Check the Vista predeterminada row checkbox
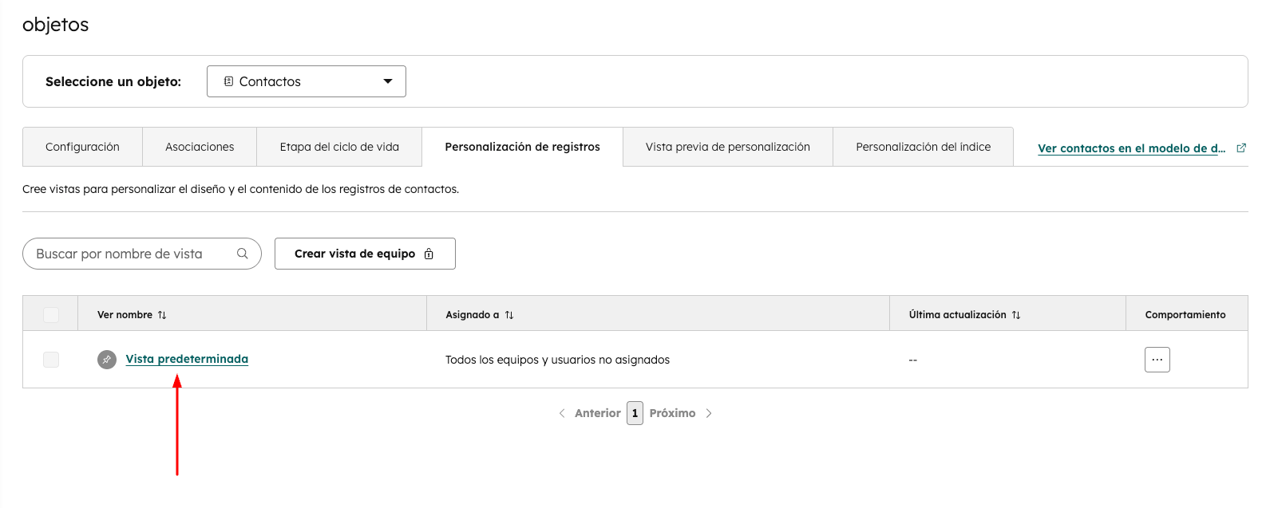This screenshot has height=508, width=1270. tap(51, 360)
